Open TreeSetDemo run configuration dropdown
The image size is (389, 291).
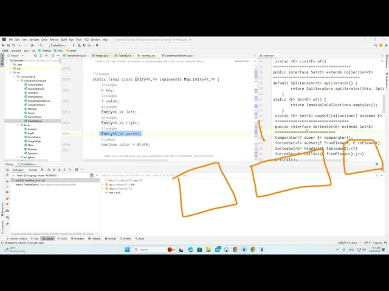click(58, 45)
